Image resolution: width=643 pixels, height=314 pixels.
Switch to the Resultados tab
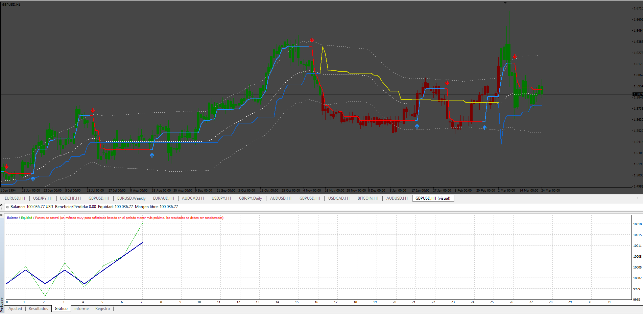coord(38,309)
